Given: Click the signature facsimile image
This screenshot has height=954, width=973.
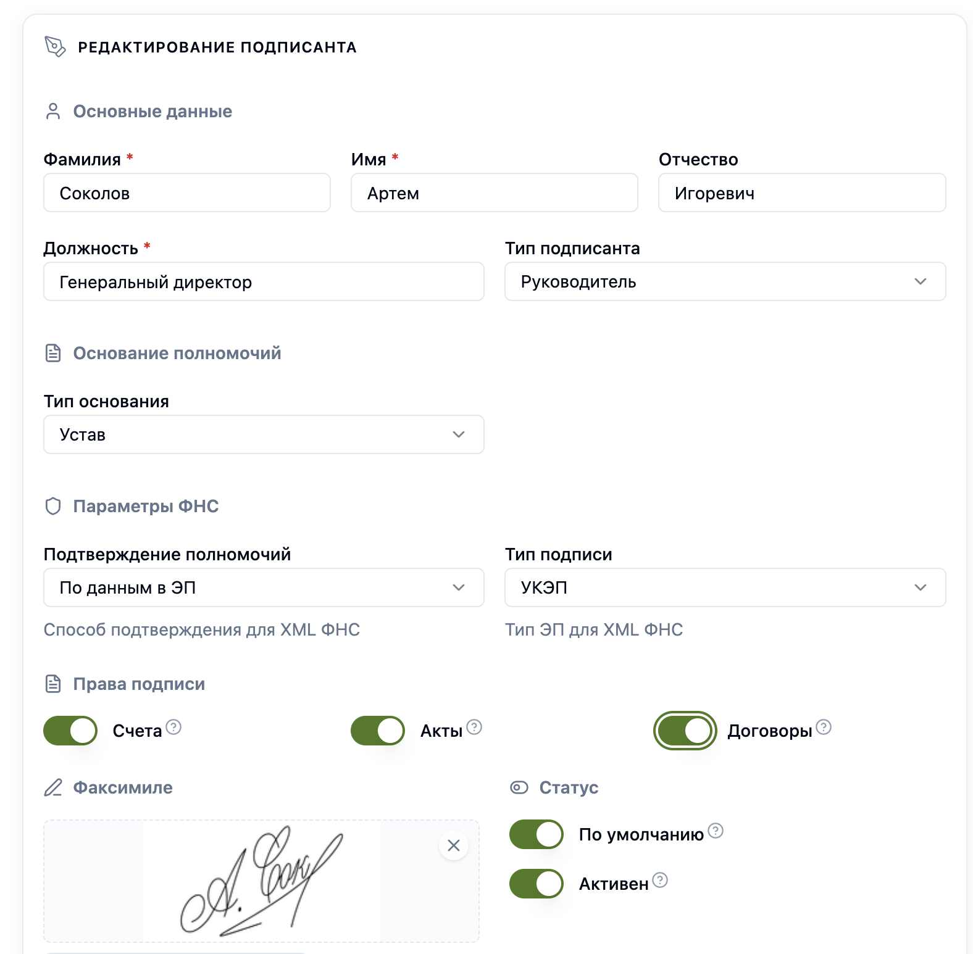Looking at the screenshot, I should pyautogui.click(x=261, y=881).
